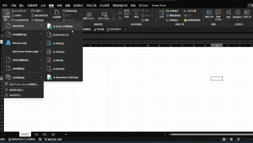This screenshot has height=143, width=253.
Task: Open From Azure submenu
Action: click(23, 43)
